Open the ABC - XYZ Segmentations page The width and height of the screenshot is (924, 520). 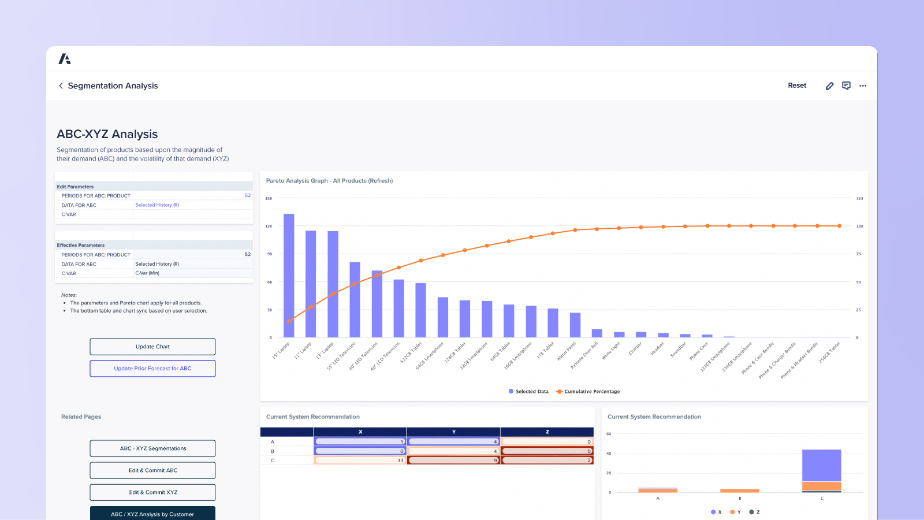152,448
